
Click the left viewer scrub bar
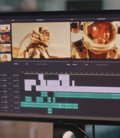[42, 61]
